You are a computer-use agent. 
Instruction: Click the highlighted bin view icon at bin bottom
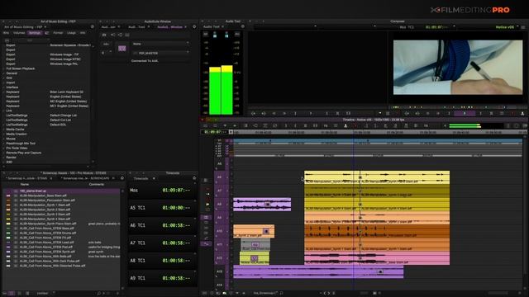tap(11, 294)
